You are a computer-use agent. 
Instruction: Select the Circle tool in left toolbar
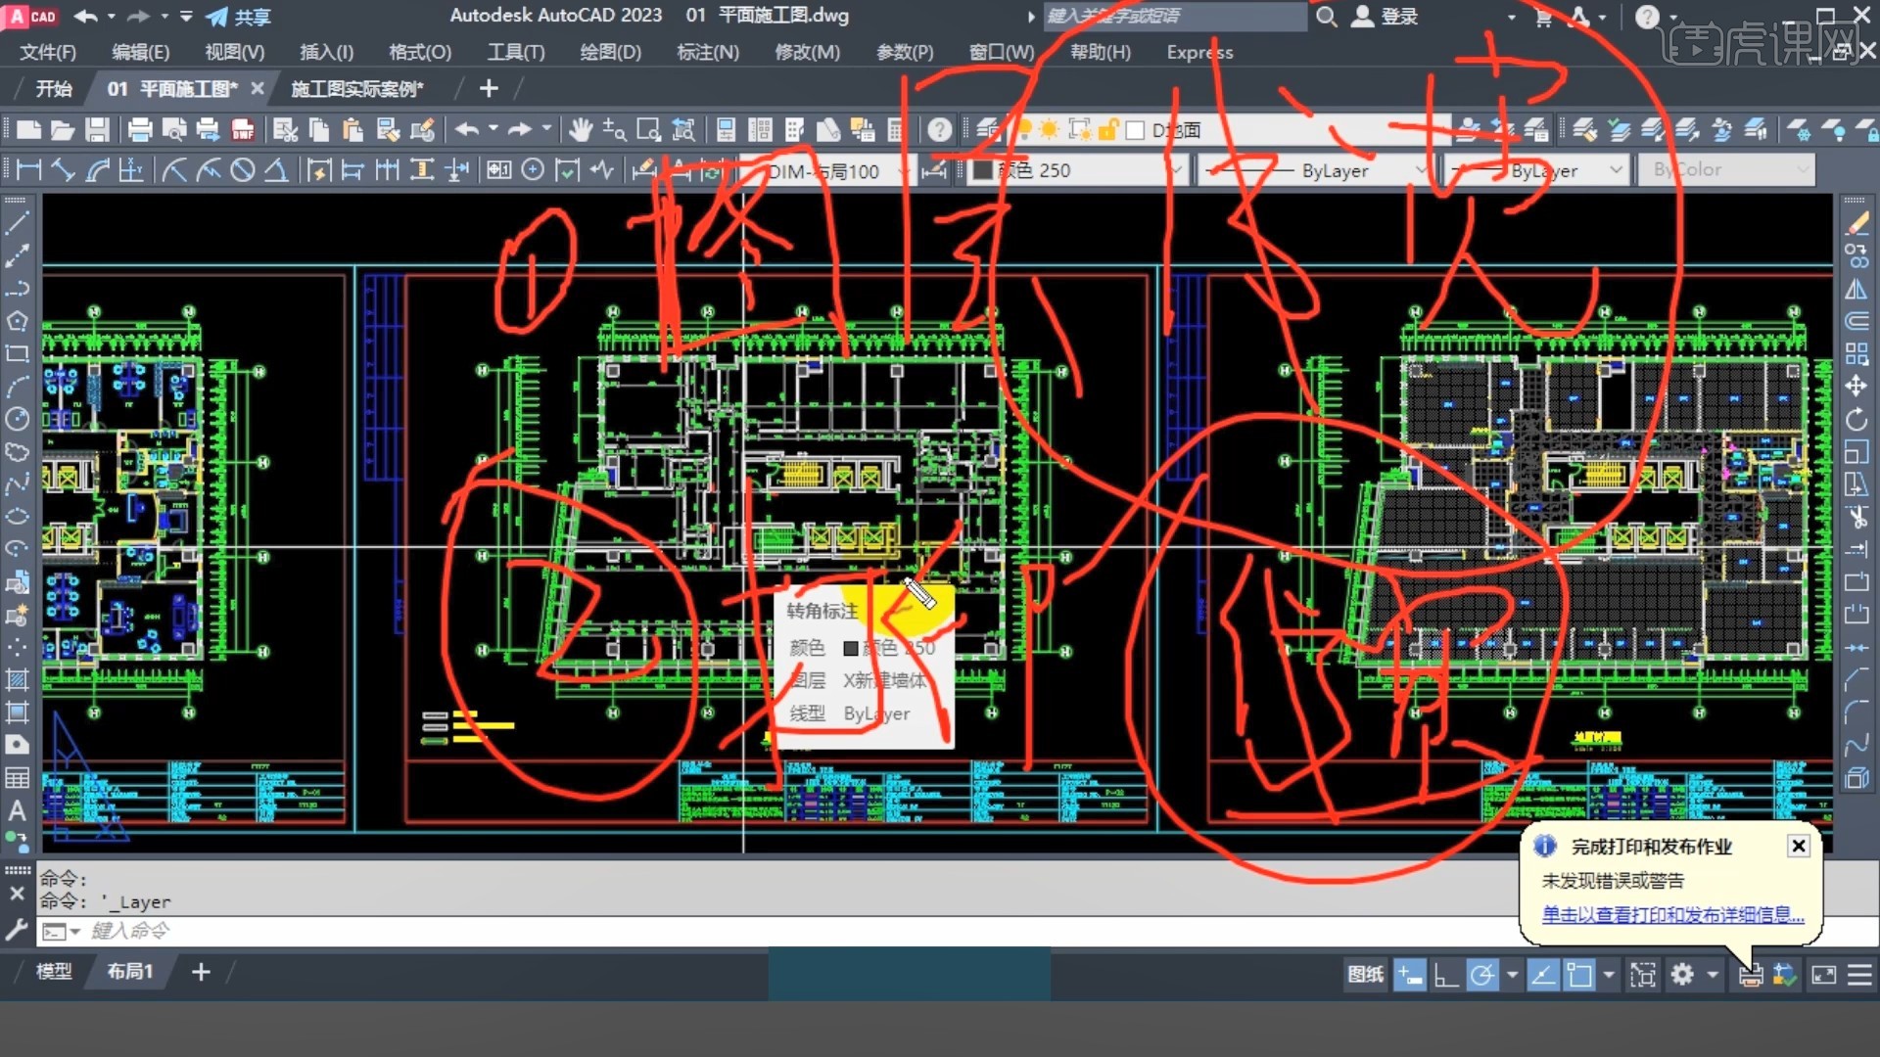click(x=18, y=419)
